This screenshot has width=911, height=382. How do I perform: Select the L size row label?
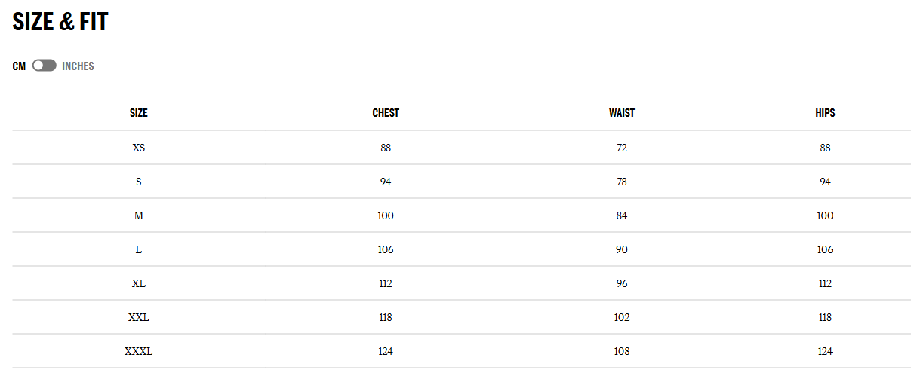(x=139, y=249)
